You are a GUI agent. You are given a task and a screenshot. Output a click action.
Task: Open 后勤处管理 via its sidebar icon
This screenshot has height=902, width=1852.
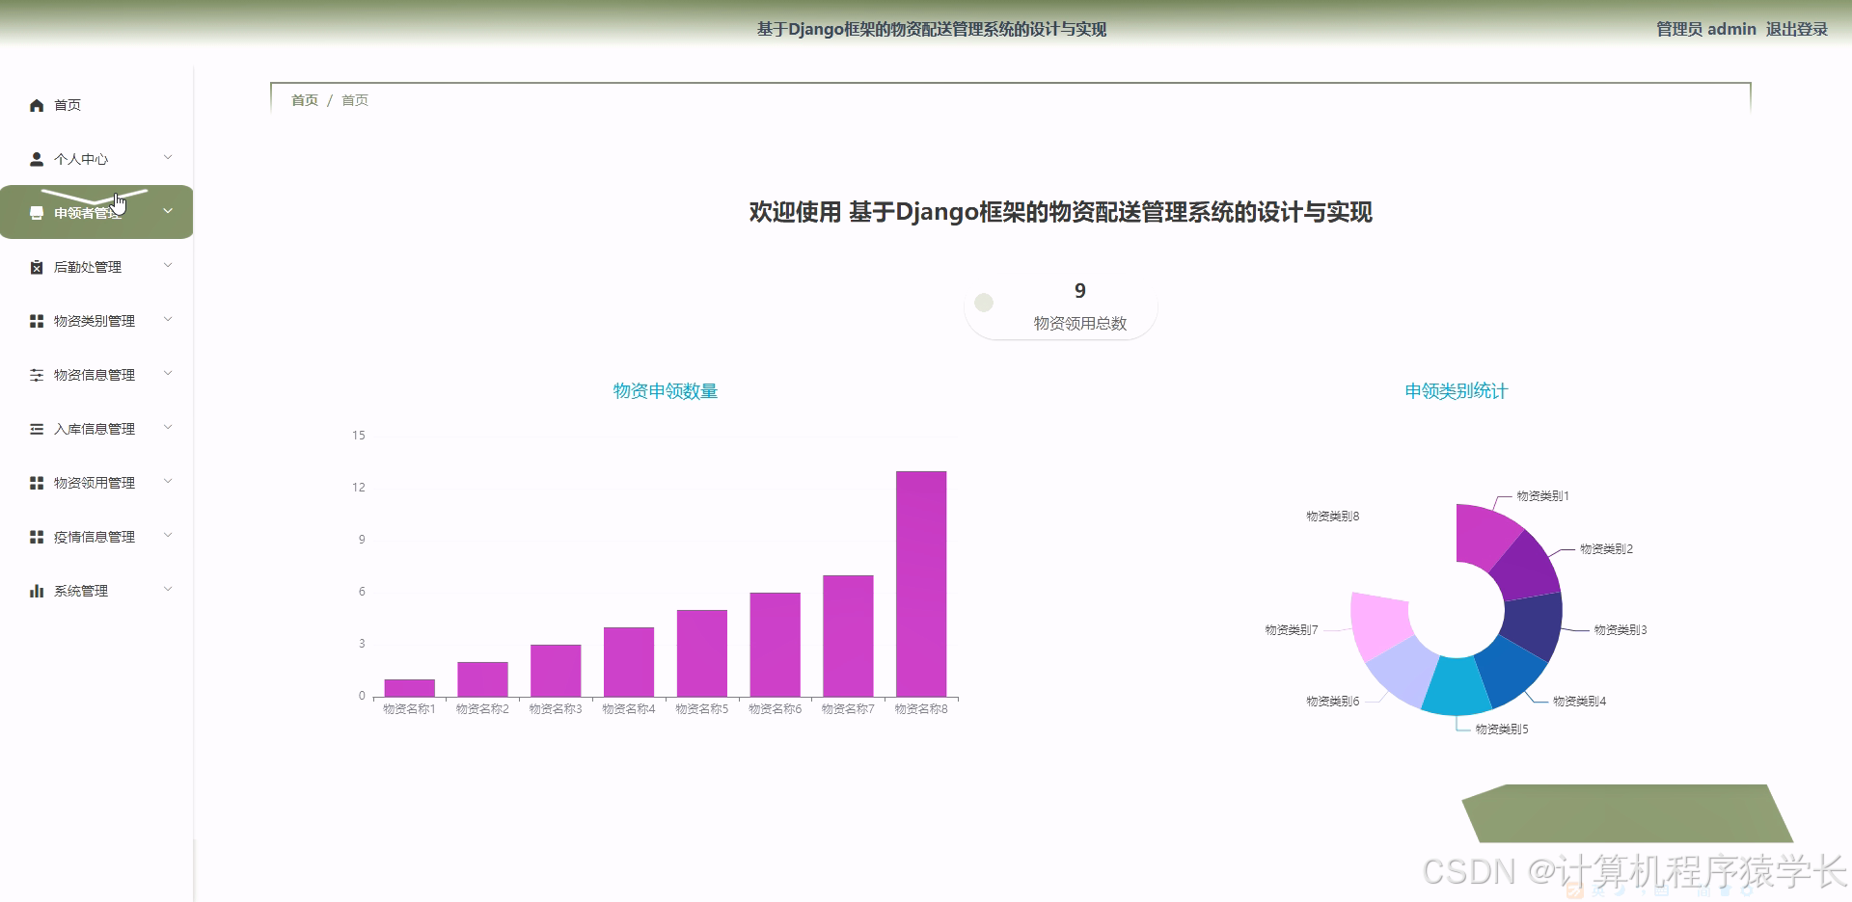[x=36, y=266]
